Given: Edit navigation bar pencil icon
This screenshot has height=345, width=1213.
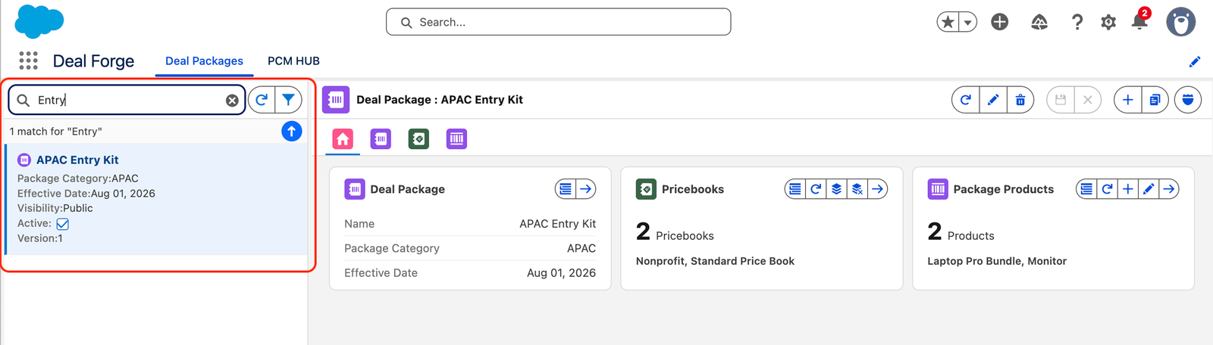Looking at the screenshot, I should pos(1195,61).
